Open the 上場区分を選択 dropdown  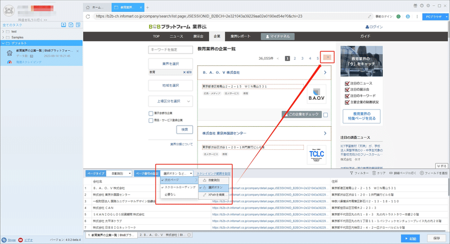click(x=170, y=101)
